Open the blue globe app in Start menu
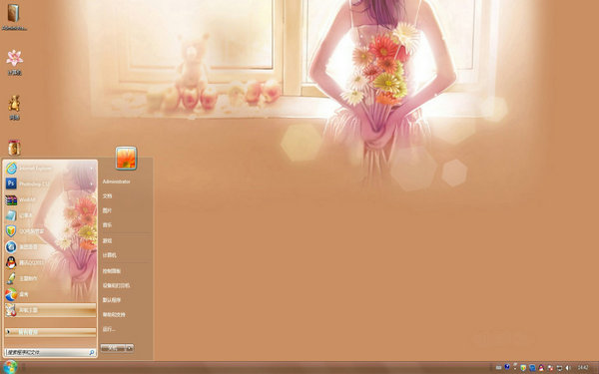Viewport: 599px width, 374px height. [50, 247]
